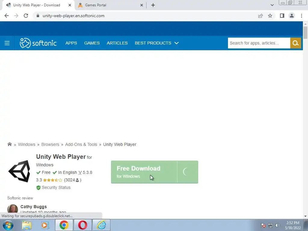This screenshot has height=231, width=308.
Task: Open Windows Media Player from taskbar
Action: point(45,225)
